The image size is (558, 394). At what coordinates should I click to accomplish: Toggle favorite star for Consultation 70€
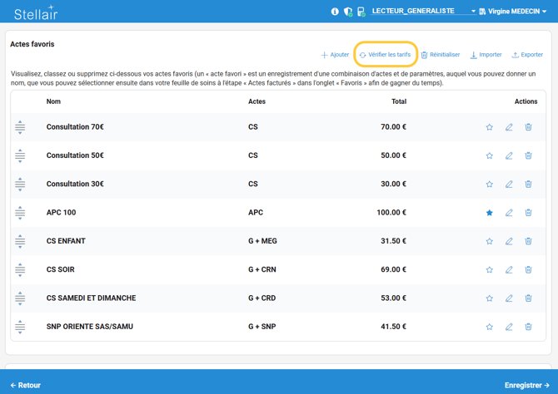[490, 127]
